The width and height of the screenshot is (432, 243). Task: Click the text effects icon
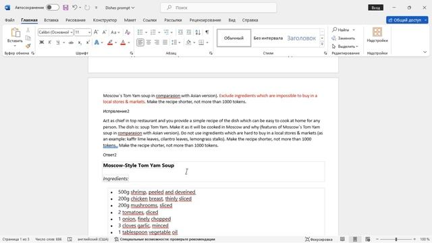(x=97, y=43)
